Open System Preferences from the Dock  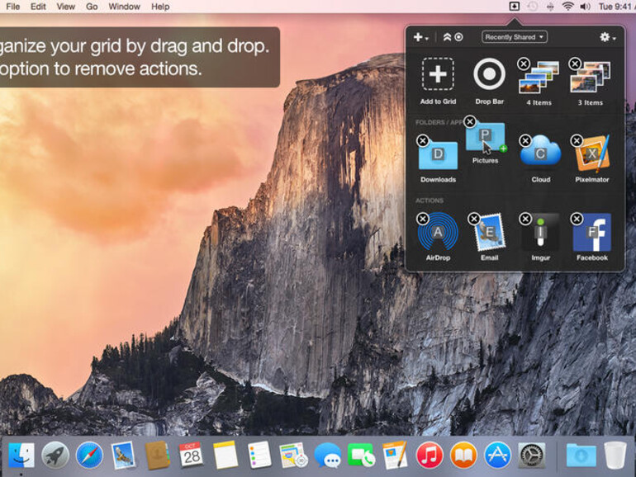531,455
